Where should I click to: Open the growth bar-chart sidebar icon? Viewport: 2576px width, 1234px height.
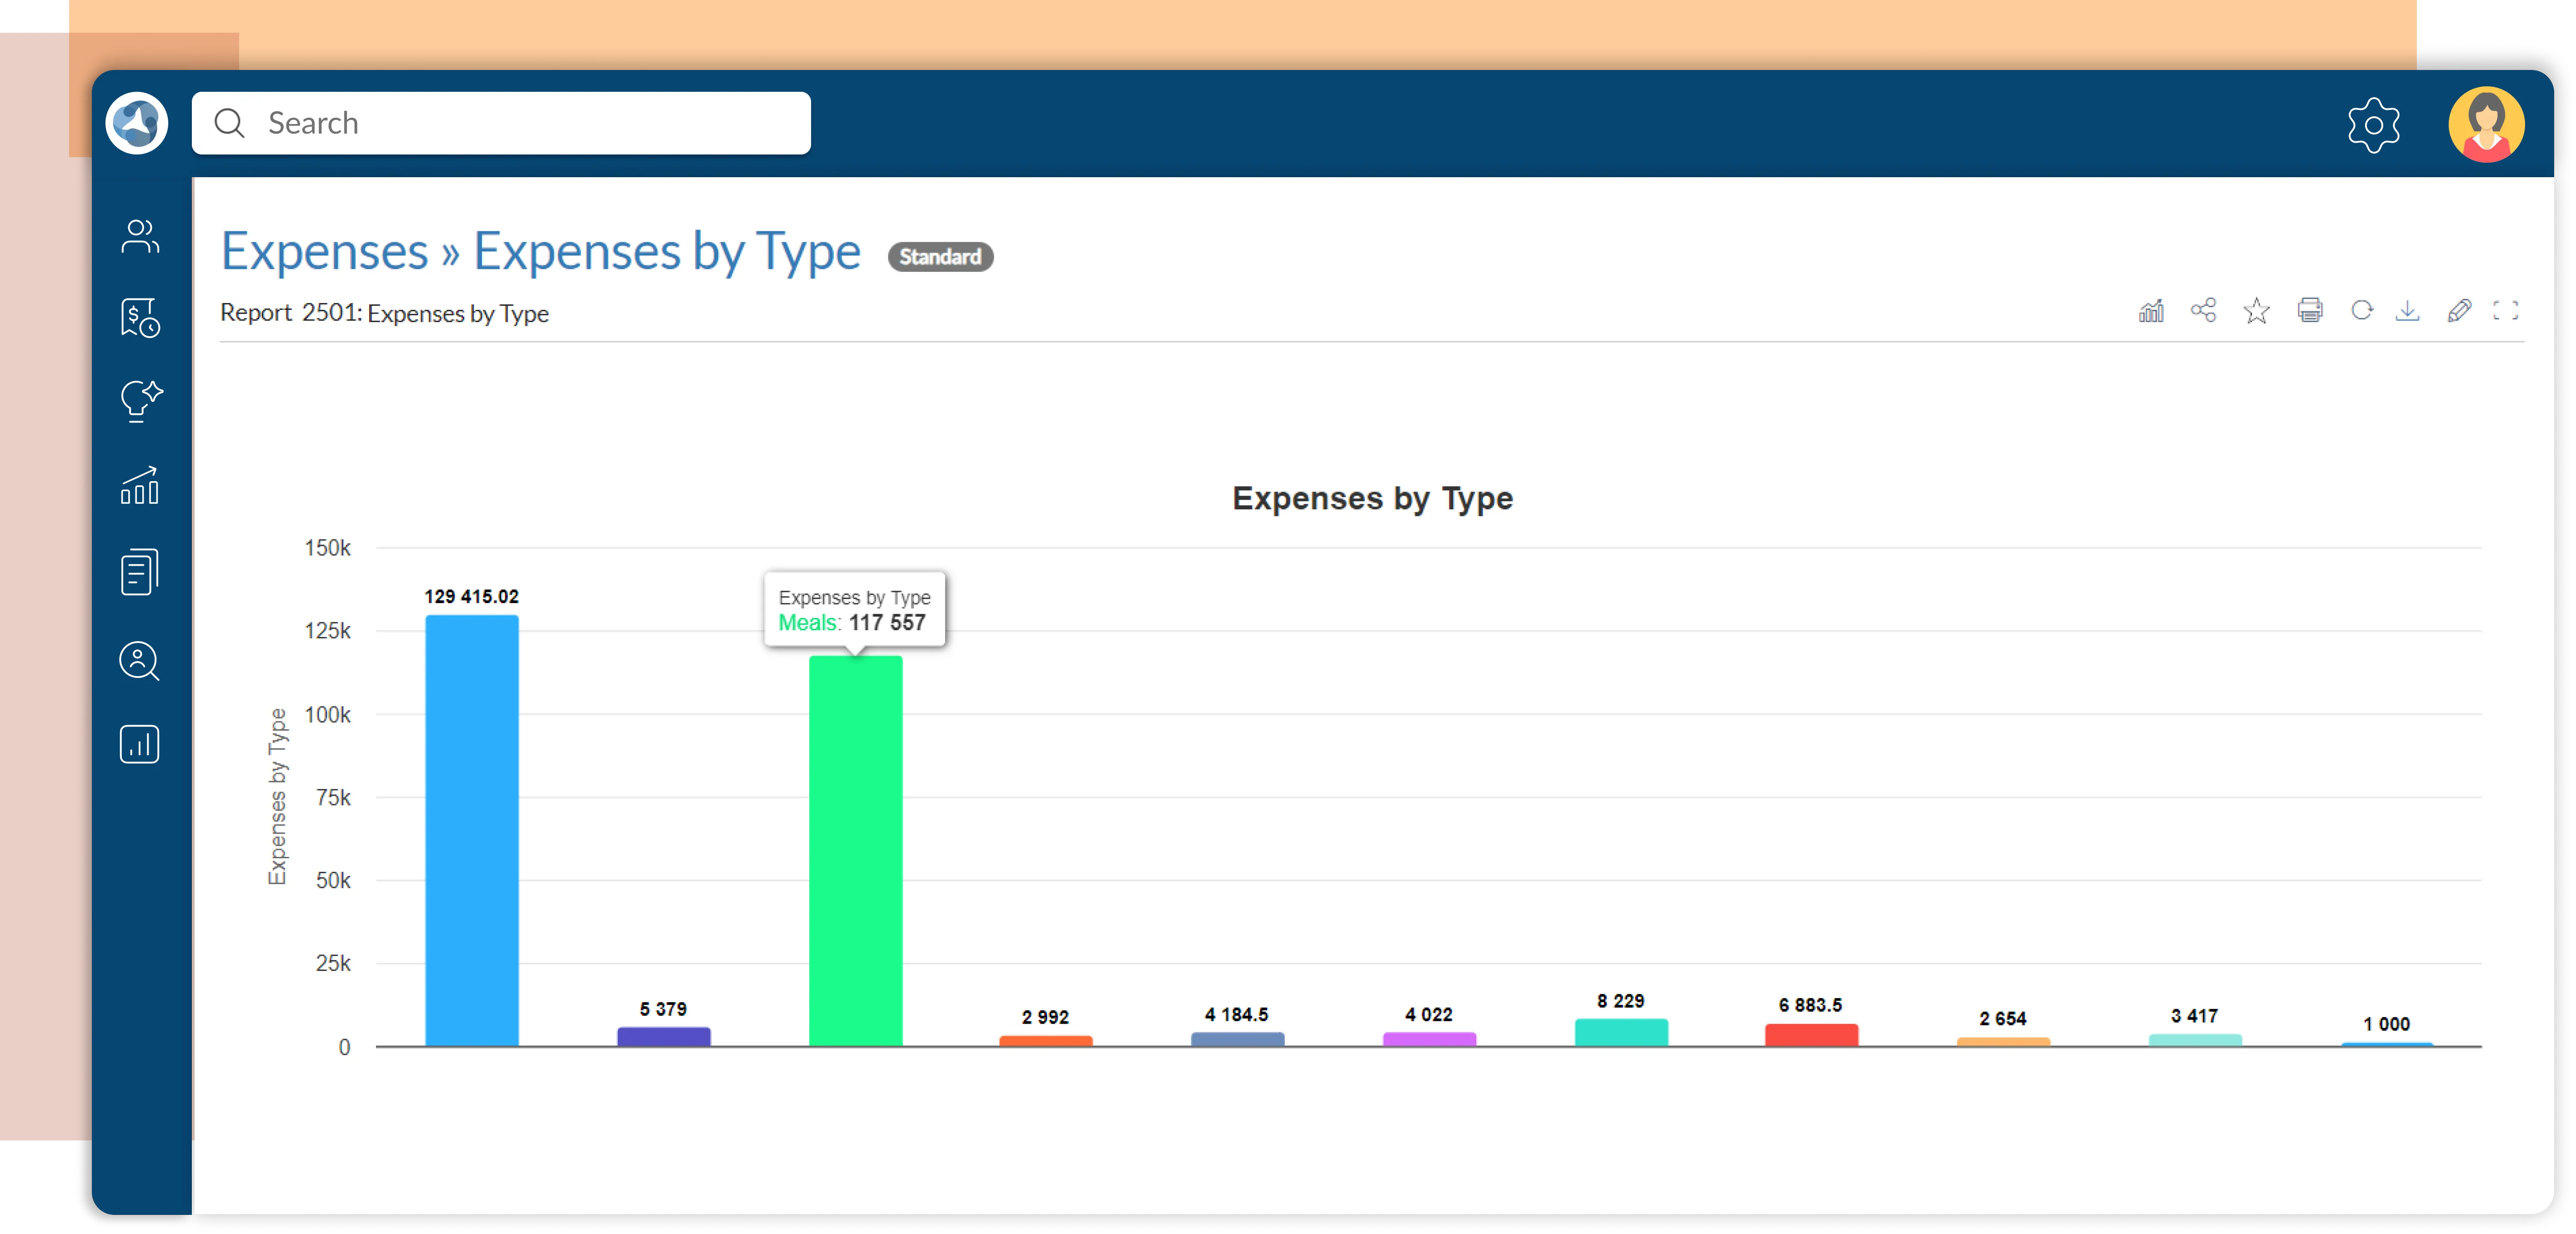(x=140, y=487)
